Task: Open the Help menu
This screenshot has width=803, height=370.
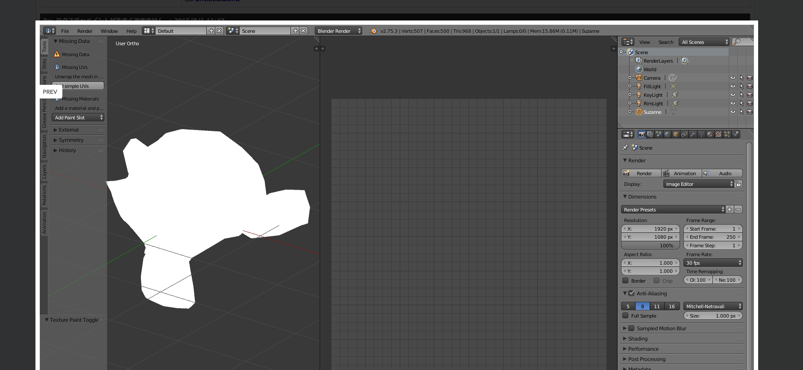Action: point(131,31)
